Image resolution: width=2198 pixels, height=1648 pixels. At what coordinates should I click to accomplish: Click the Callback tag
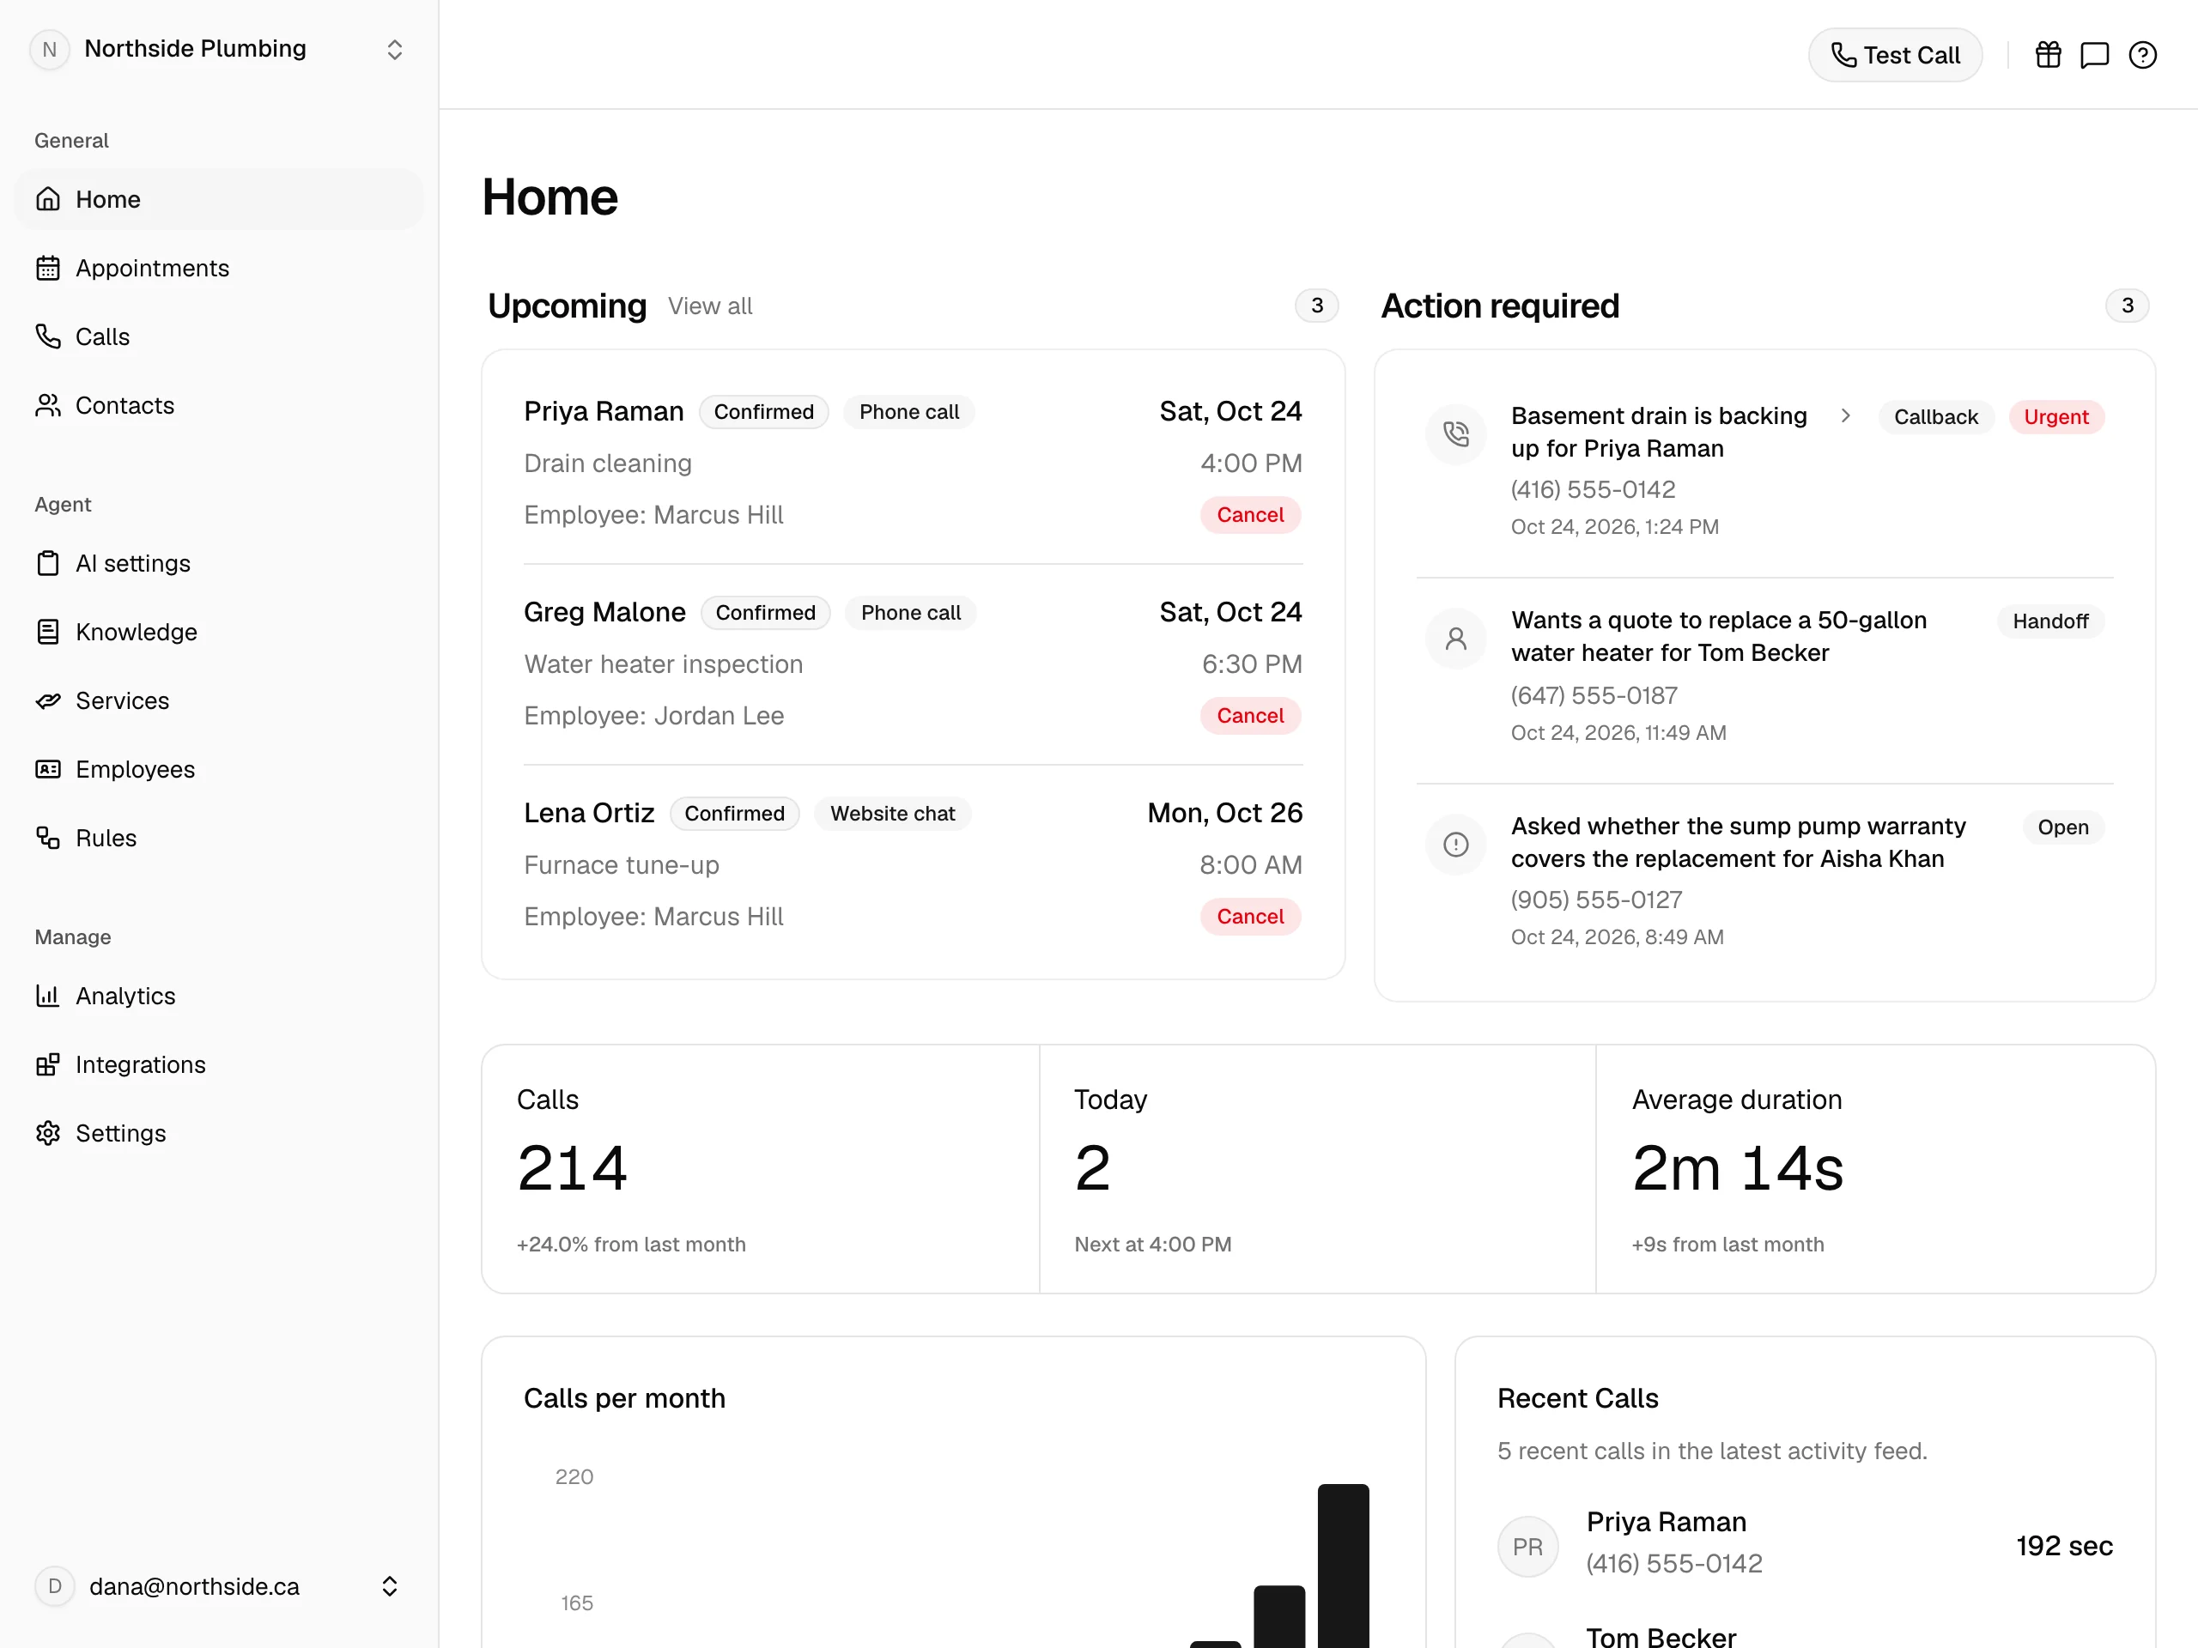click(x=1935, y=416)
